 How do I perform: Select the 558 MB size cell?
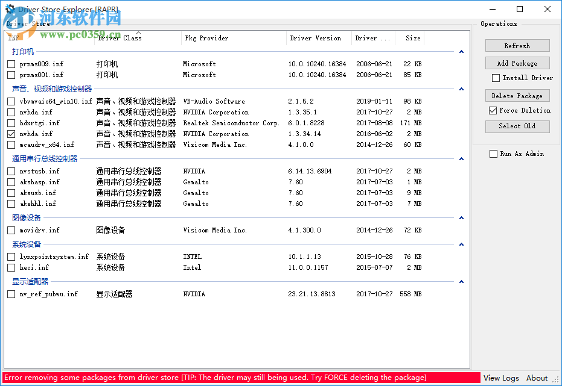point(410,294)
